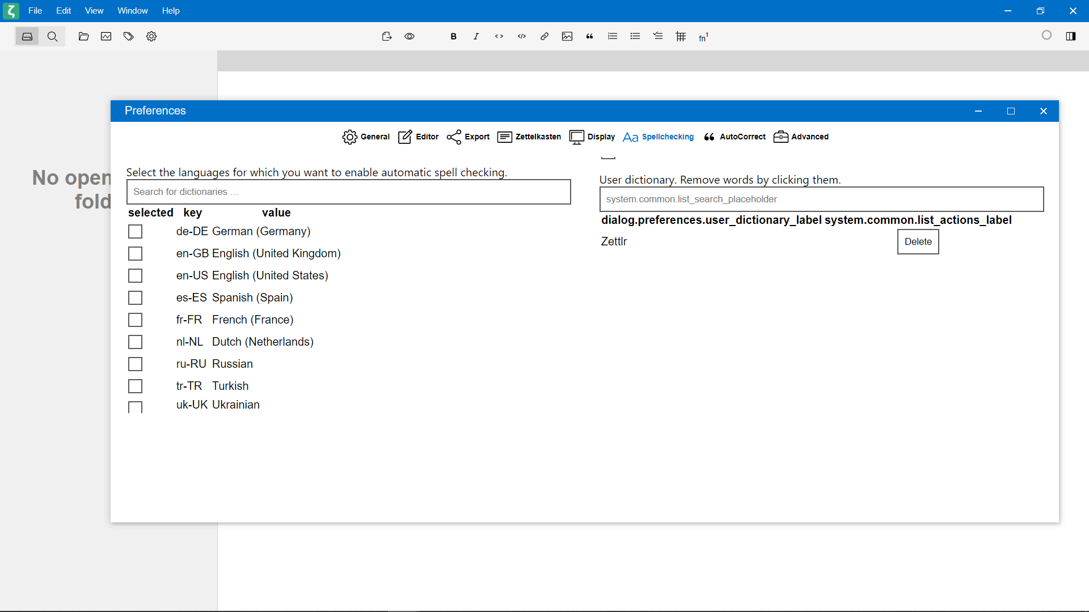Insert a link with the link icon

pos(544,36)
